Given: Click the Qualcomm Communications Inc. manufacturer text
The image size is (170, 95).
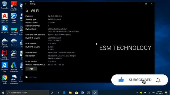Looking at the screenshot, I should coord(61,53).
